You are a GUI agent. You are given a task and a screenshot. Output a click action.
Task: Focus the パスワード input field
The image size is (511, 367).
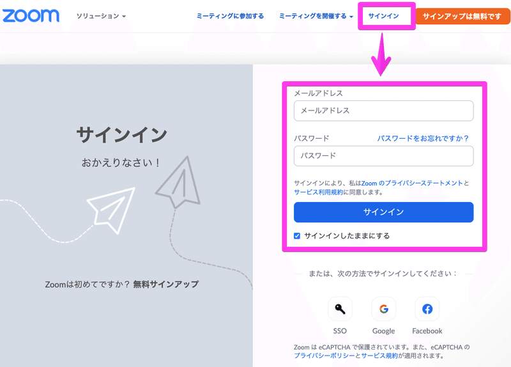(384, 156)
